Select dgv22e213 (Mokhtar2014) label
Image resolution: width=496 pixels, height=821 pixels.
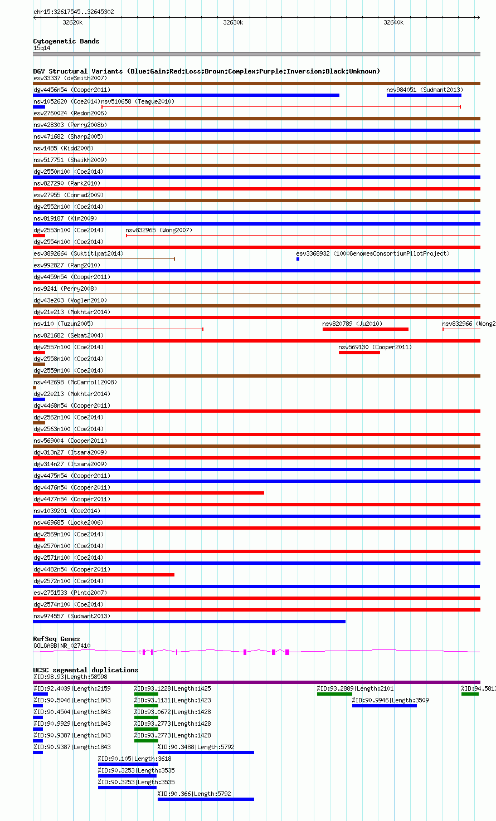pos(72,394)
